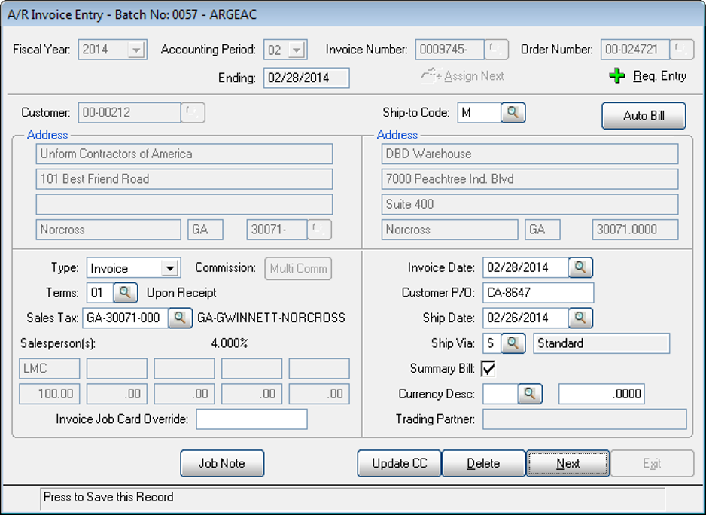Click the customer zip code lookup icon

point(319,230)
